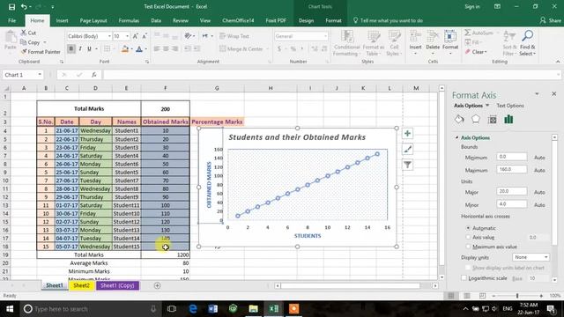Collapse the Axis Options section triangle

[456, 137]
